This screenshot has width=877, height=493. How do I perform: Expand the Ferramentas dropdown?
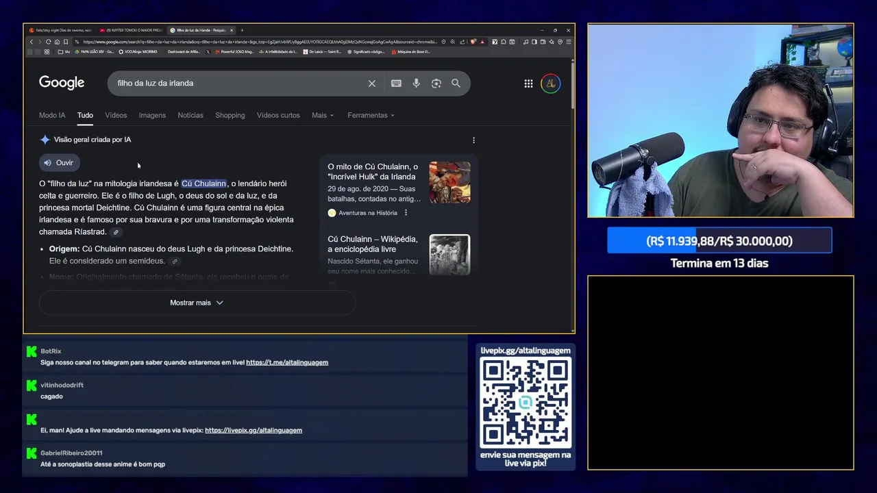click(371, 115)
